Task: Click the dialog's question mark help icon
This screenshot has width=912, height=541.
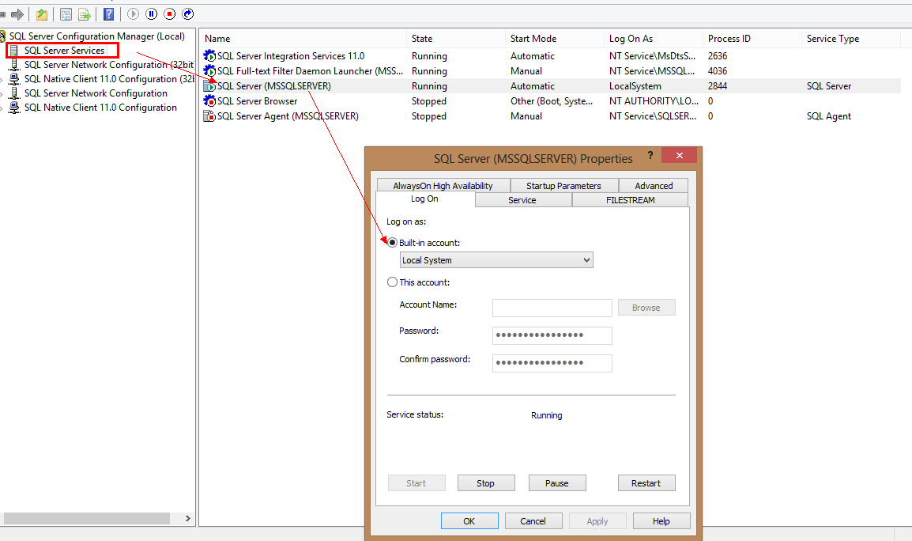Action: coord(650,156)
